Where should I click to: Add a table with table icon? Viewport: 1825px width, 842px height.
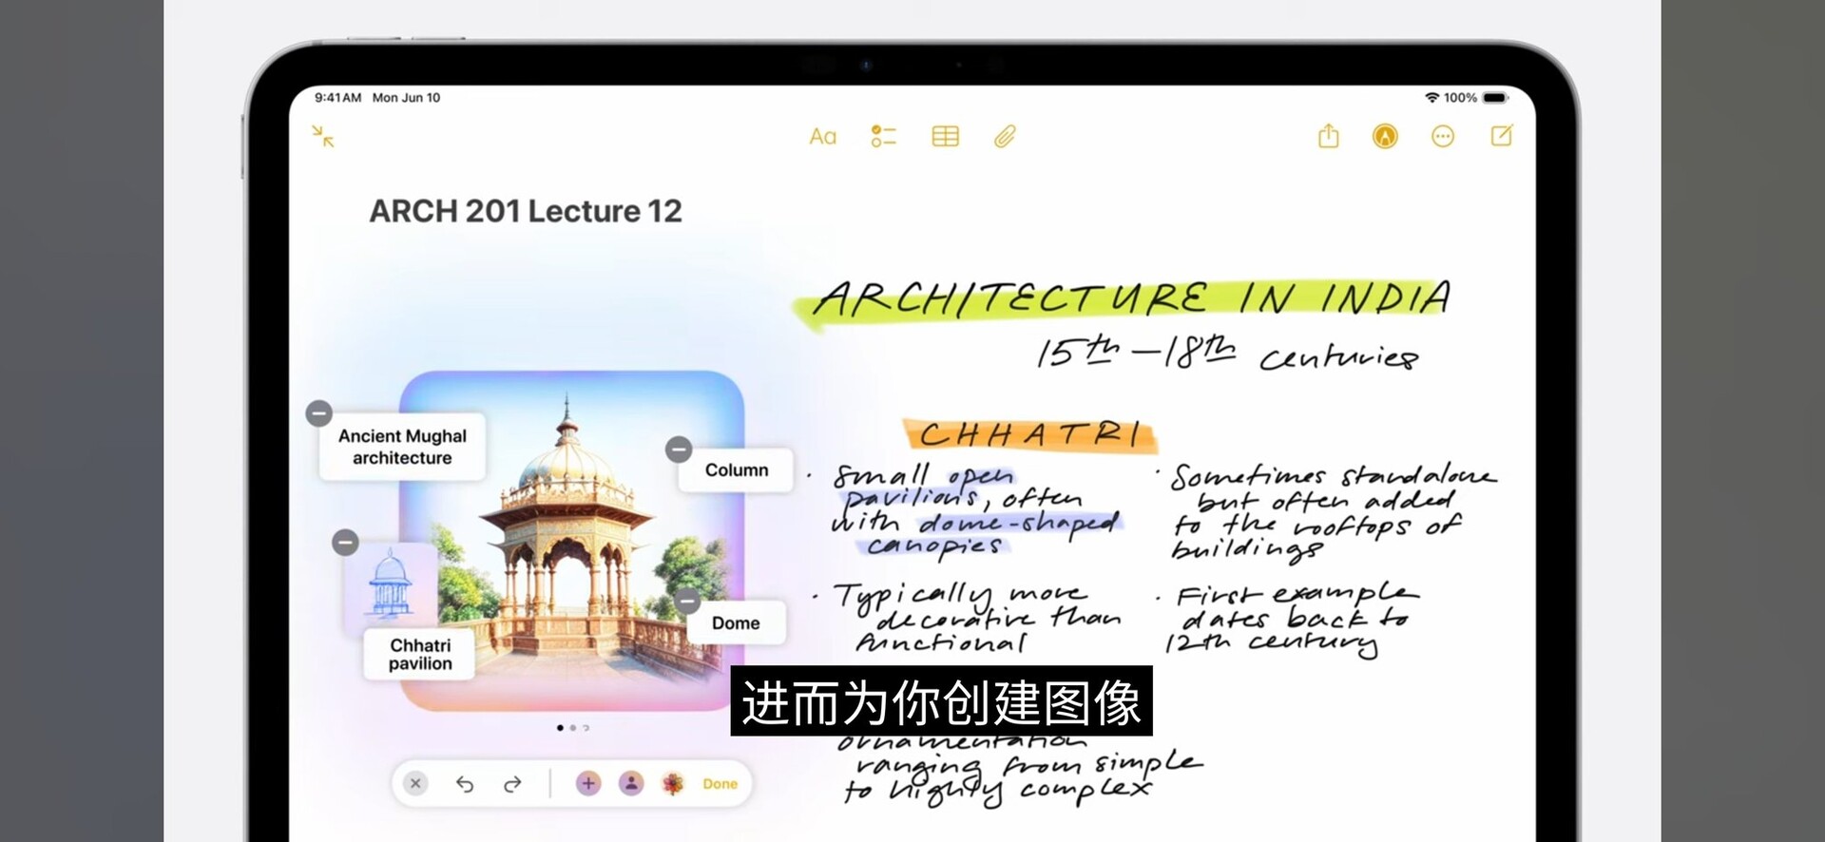coord(945,137)
